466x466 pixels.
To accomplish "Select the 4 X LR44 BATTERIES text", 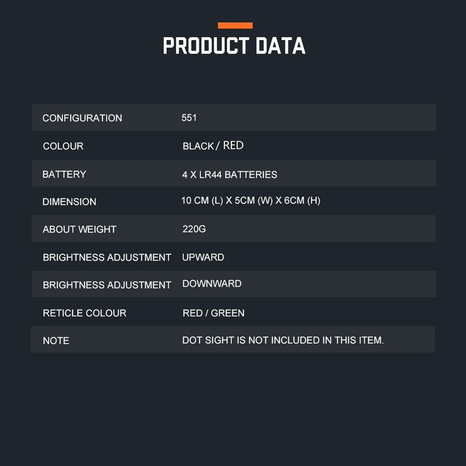I will (230, 174).
